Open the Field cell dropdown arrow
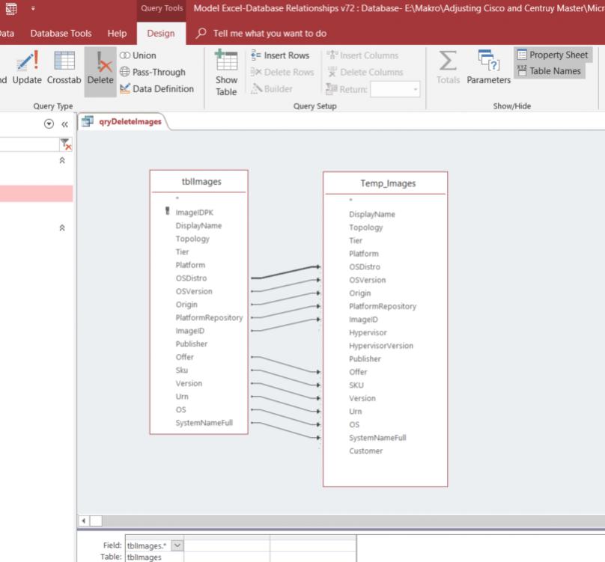The height and width of the screenshot is (562, 605). tap(177, 547)
